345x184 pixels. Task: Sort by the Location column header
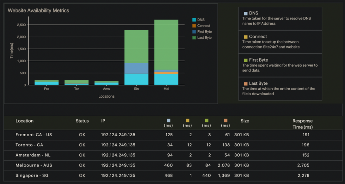coord(25,121)
